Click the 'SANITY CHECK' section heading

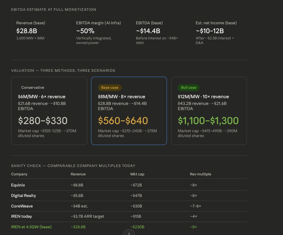(73, 166)
